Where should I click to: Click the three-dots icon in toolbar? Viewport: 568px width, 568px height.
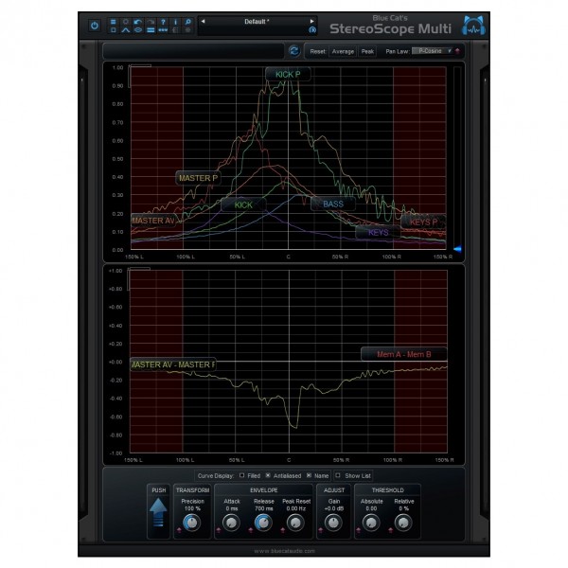[x=163, y=30]
